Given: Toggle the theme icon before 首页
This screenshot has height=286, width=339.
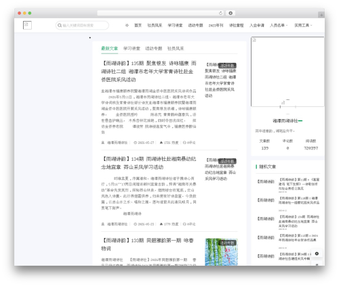Looking at the screenshot, I should 127,26.
